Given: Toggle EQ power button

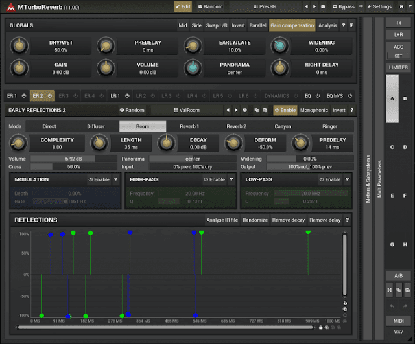Looking at the screenshot, I should (318, 96).
